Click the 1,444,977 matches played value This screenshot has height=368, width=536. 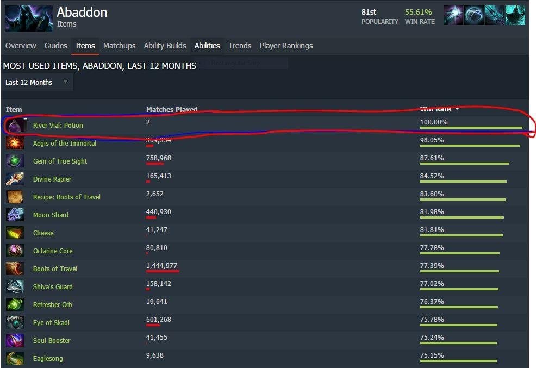pos(161,265)
